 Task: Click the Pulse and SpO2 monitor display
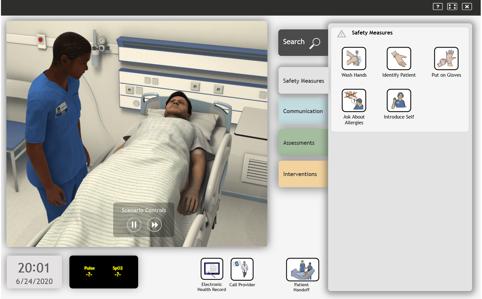[104, 272]
